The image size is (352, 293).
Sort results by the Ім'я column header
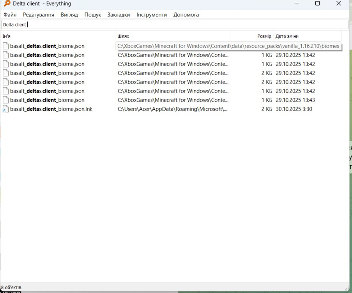pyautogui.click(x=58, y=36)
